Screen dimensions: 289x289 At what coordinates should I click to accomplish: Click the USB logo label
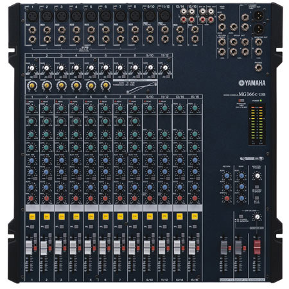pos(252,159)
